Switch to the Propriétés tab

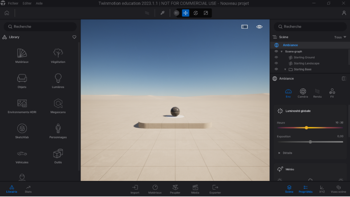305,189
